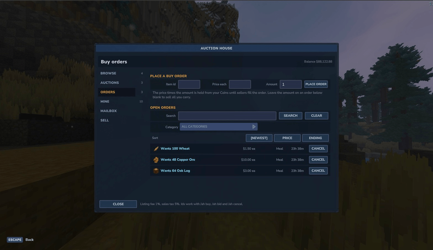Click the copper ore icon in orders list
Viewport: 433px width, 250px height.
click(x=156, y=160)
